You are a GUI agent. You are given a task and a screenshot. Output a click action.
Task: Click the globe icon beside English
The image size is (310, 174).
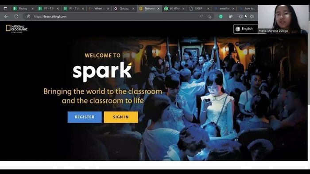point(238,29)
